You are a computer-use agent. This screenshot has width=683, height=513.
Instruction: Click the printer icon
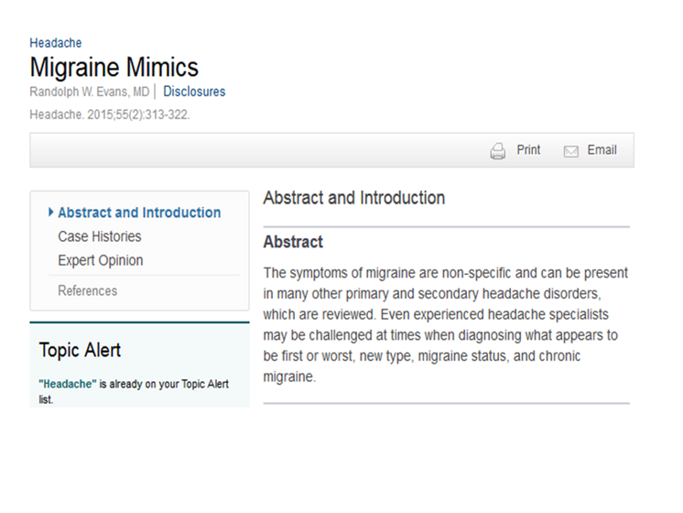coord(498,151)
